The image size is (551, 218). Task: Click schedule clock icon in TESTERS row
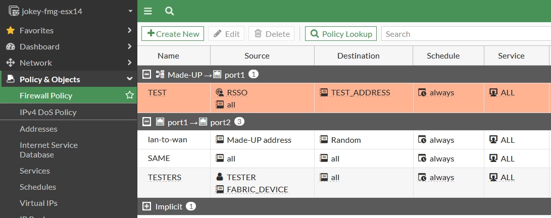(x=422, y=177)
